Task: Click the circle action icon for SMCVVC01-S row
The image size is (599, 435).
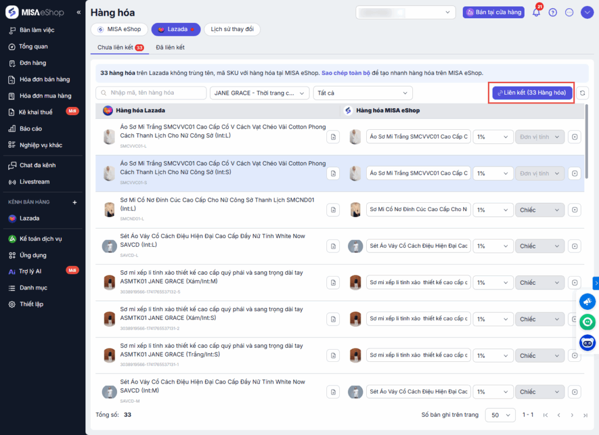Action: pos(574,174)
